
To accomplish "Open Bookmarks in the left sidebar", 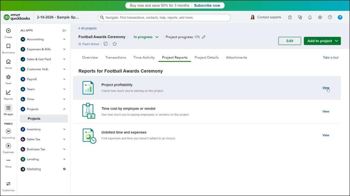I will (8, 48).
